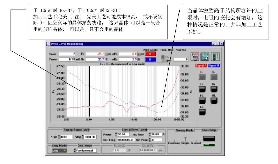Toggle the RL trace display button

coord(214,101)
